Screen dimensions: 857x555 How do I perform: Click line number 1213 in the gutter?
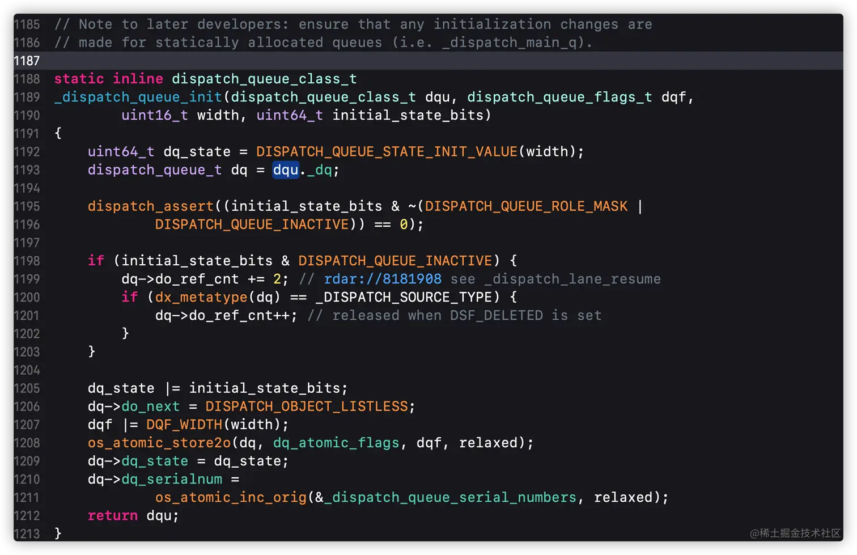[x=27, y=533]
